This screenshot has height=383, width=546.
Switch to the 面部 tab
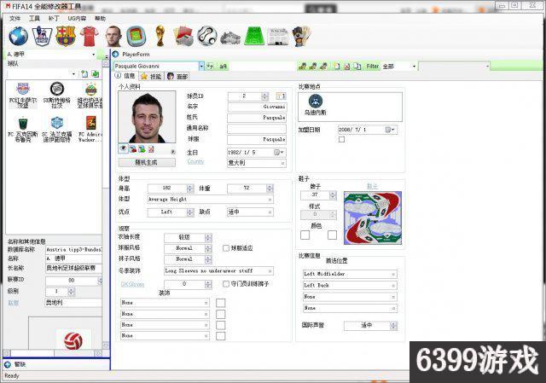point(177,76)
